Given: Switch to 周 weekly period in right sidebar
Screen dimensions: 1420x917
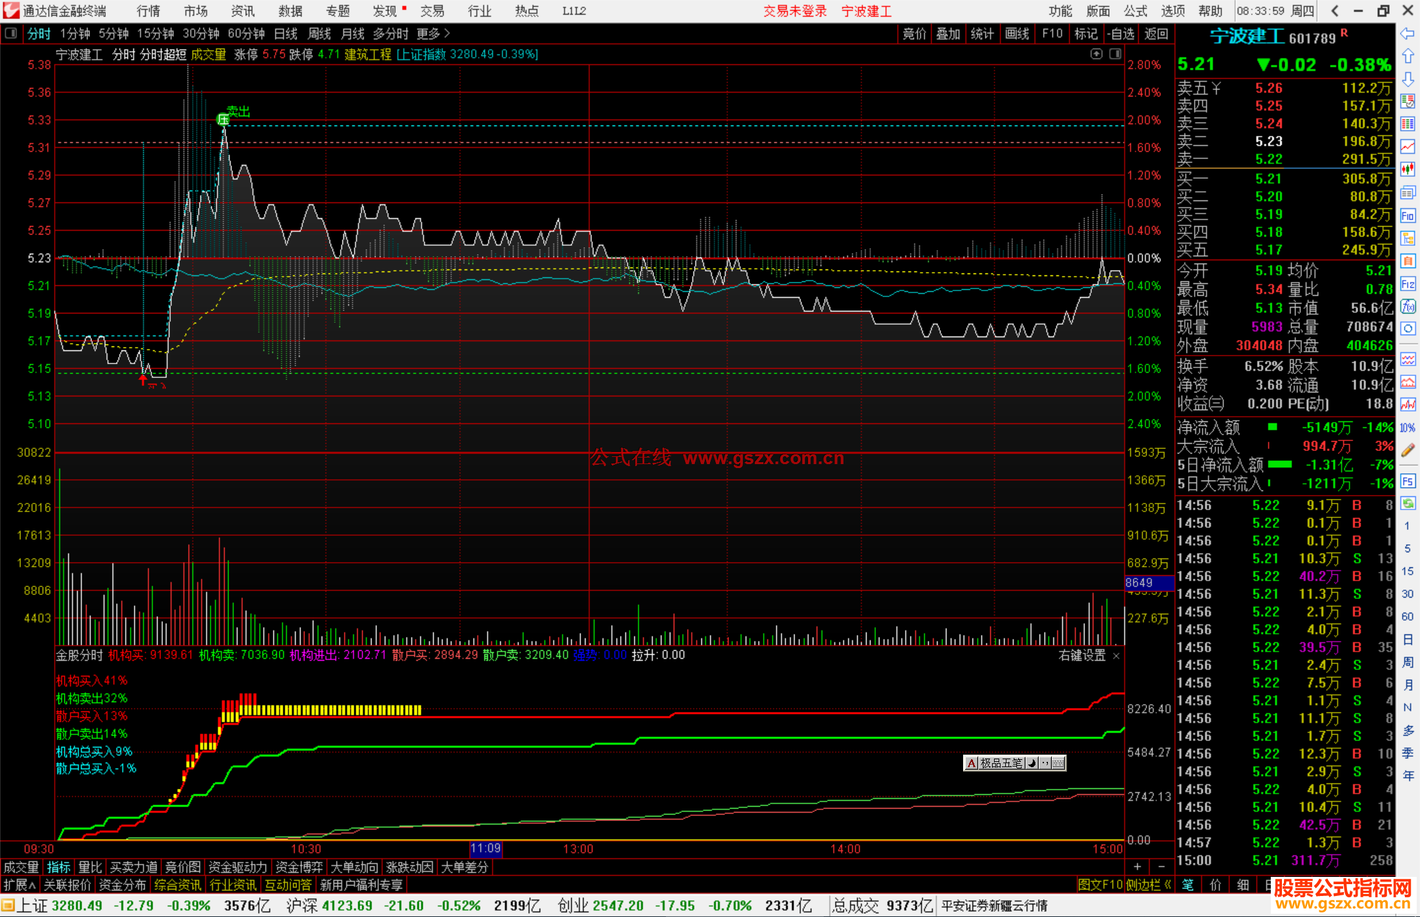Looking at the screenshot, I should pos(1408,662).
